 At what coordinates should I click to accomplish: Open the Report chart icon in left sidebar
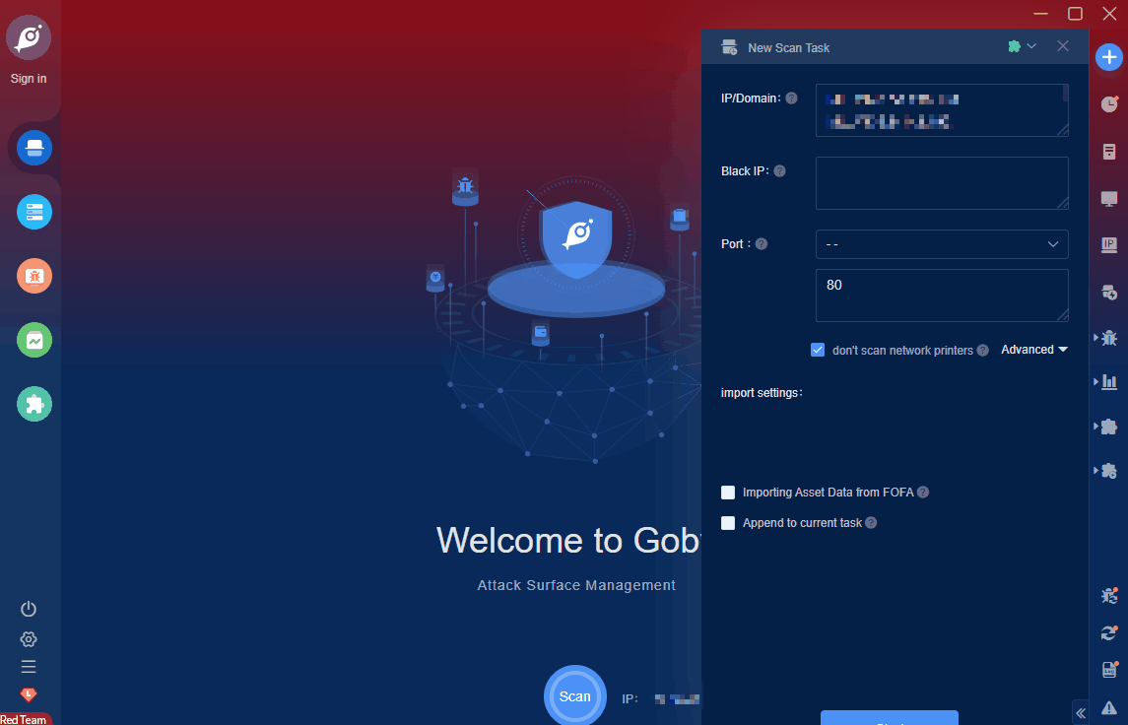[34, 340]
